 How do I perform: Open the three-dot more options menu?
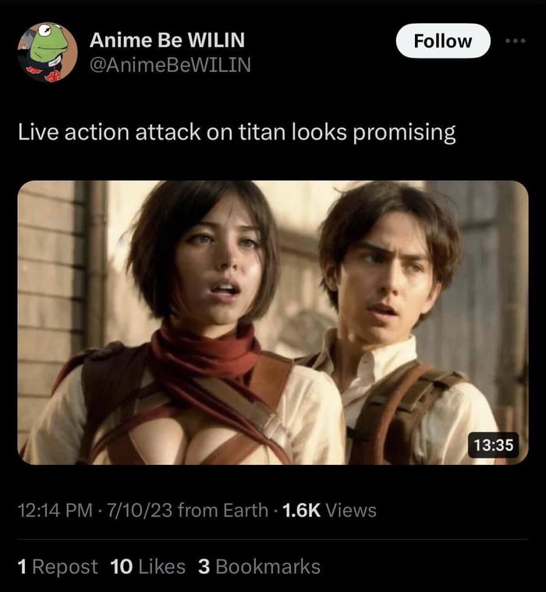(x=516, y=41)
